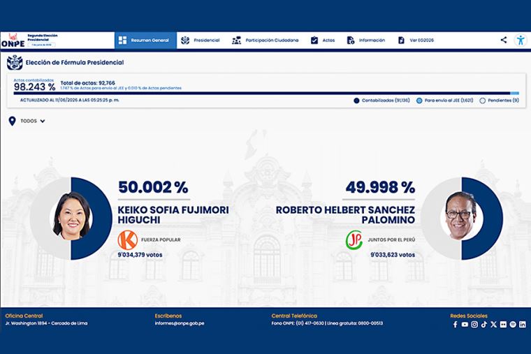
Task: Open the Instagram social icon
Action: point(474,324)
